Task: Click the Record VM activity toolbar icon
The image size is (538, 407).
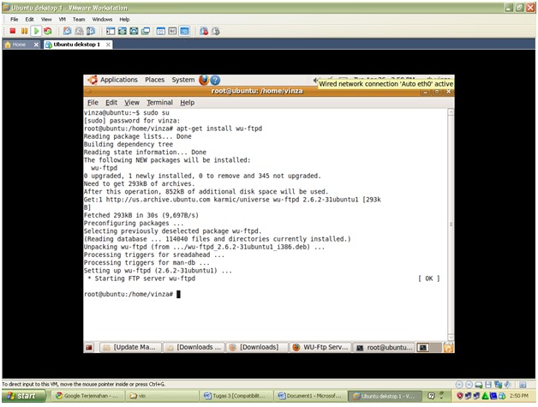Action: click(x=204, y=31)
